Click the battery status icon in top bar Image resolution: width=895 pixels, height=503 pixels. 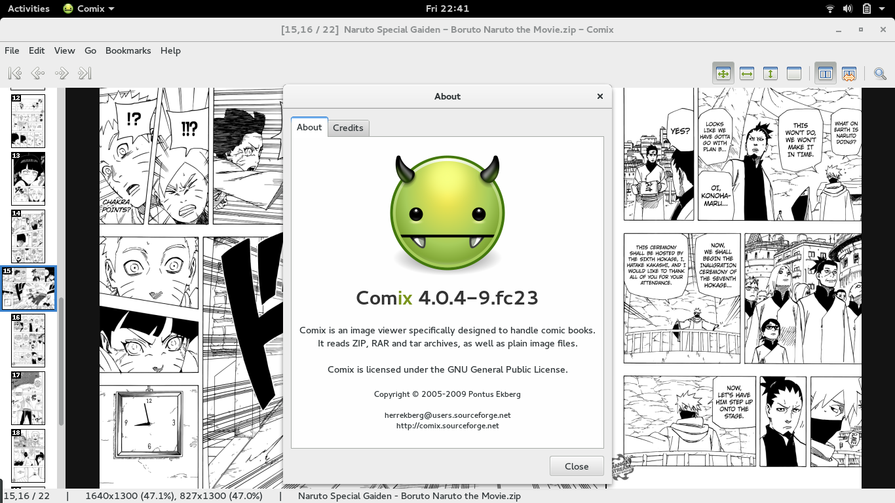[866, 9]
